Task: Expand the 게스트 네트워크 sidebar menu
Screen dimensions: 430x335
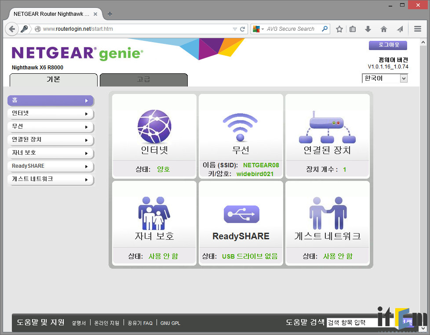Action: (x=51, y=180)
